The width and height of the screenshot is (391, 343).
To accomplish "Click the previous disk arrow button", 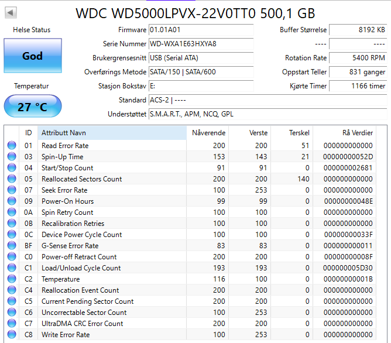I will 11,12.
